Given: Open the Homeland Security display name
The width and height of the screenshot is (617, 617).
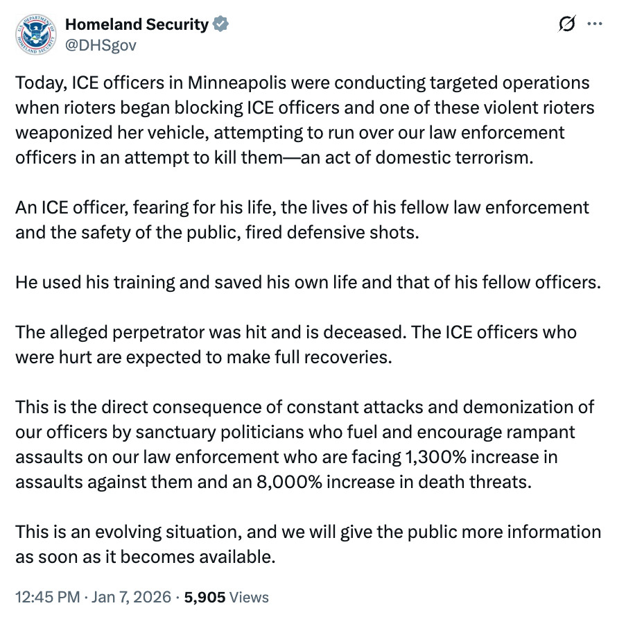Looking at the screenshot, I should [137, 24].
